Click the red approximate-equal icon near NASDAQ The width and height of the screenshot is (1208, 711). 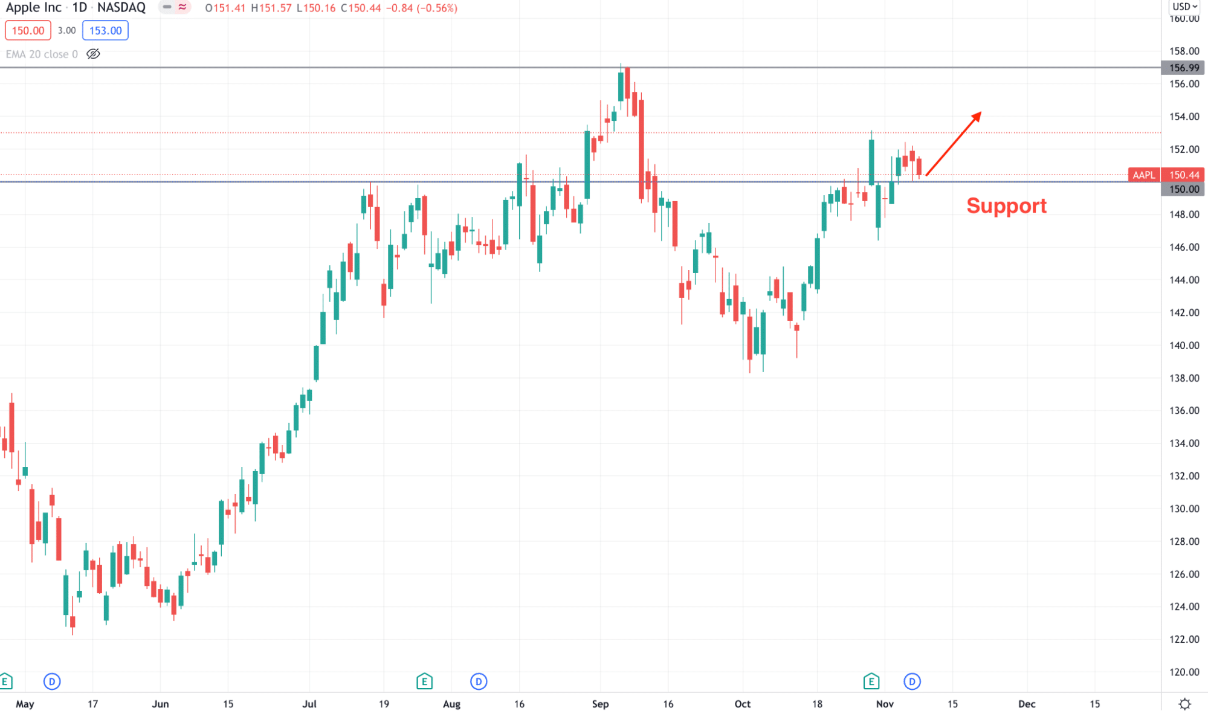pos(182,7)
